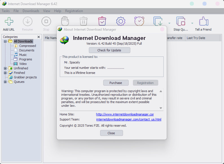Click the Music note category icon
This screenshot has height=164, width=224.
(16, 55)
